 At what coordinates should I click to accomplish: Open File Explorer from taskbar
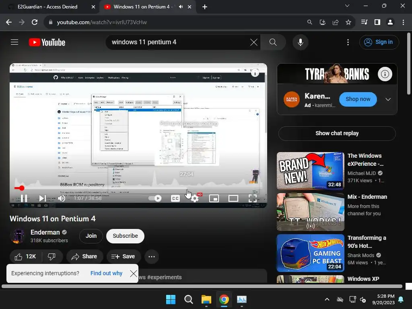[x=206, y=299]
